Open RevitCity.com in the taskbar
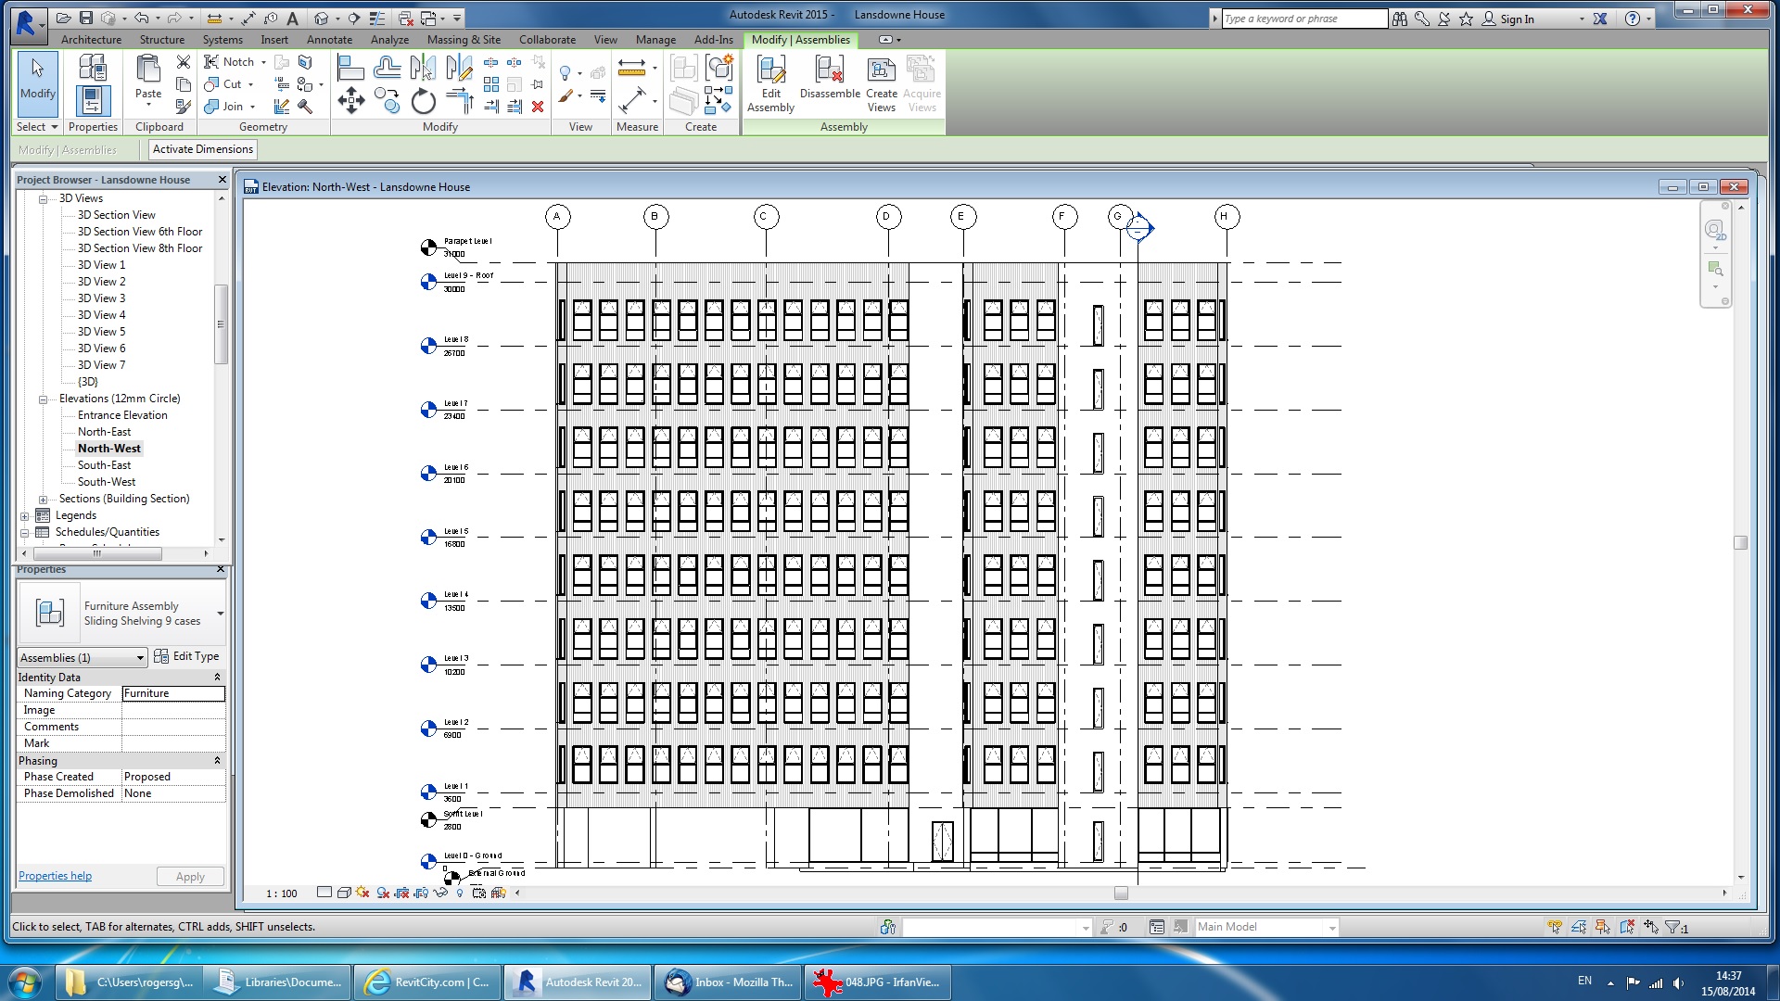The image size is (1780, 1001). coord(427,982)
